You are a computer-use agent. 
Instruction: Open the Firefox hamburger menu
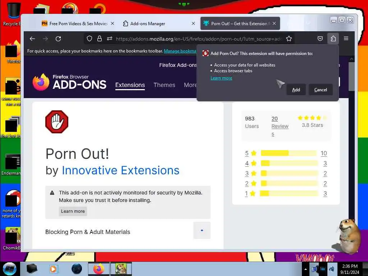(x=346, y=38)
